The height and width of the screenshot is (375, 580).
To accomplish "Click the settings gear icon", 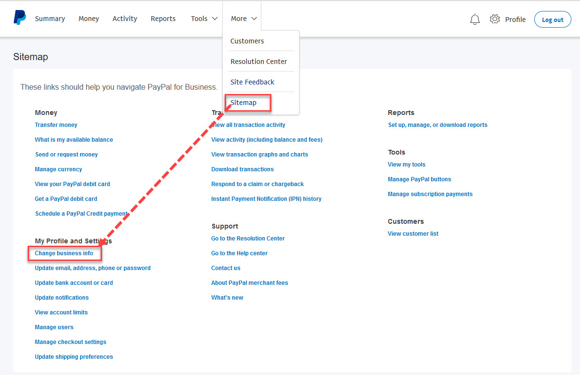I will point(495,19).
